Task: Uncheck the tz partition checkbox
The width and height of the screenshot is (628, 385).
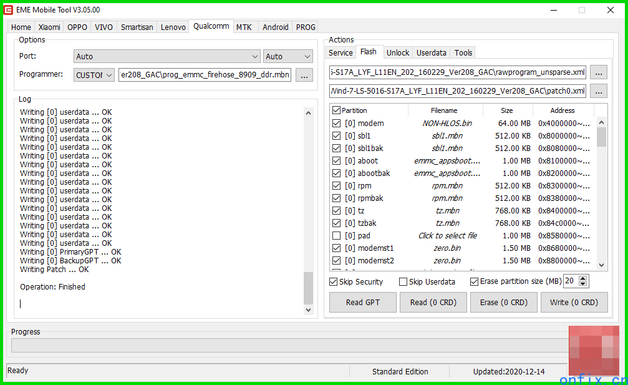Action: (x=336, y=210)
